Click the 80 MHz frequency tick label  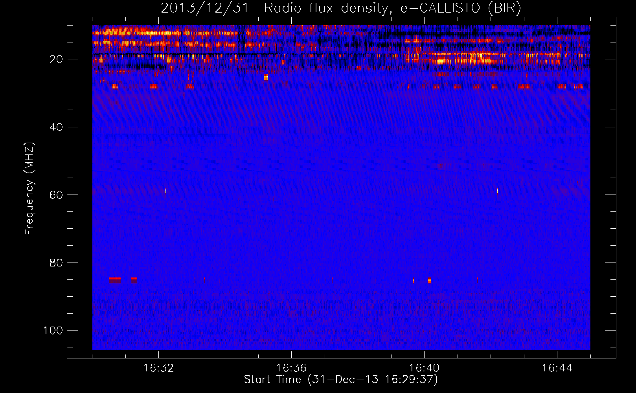(57, 263)
